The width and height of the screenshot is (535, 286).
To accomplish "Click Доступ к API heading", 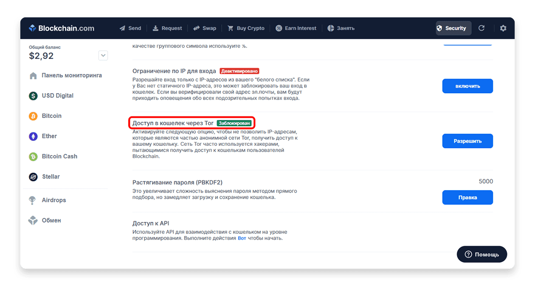I will coord(151,223).
